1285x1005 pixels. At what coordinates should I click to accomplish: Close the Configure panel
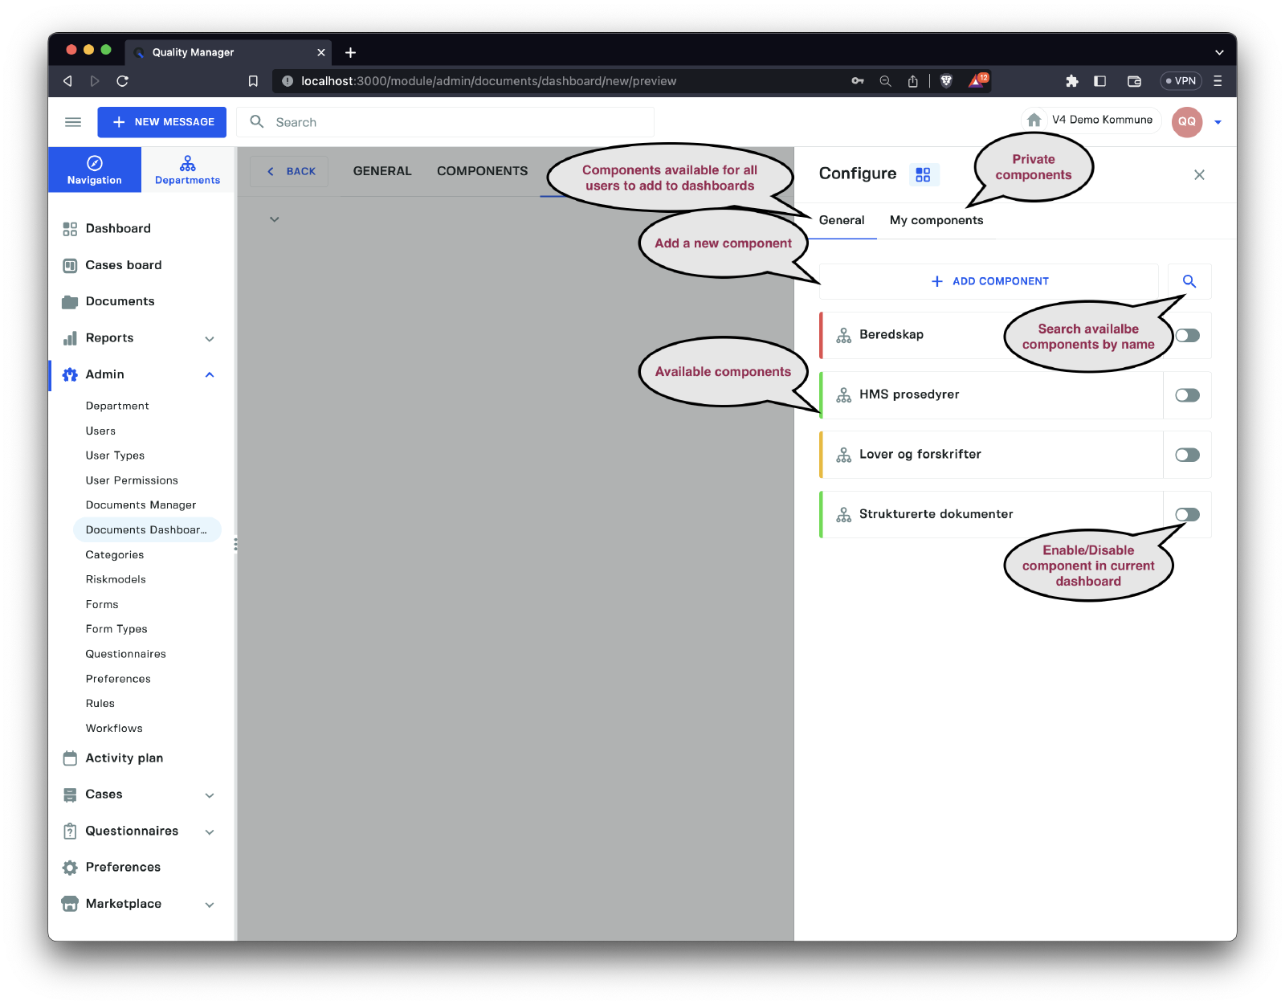pyautogui.click(x=1198, y=174)
